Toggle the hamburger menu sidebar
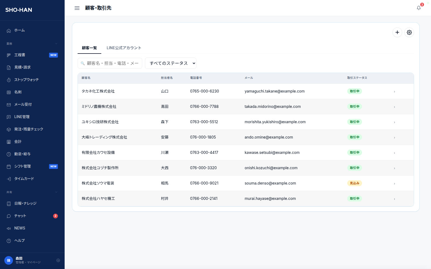Screen dimensions: 431x269 [x=77, y=8]
